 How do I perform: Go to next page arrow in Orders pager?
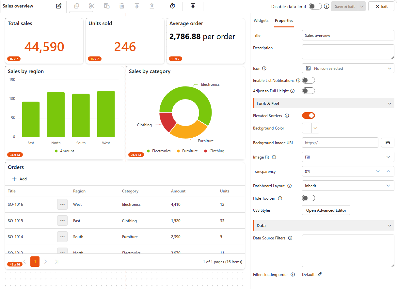[x=46, y=262]
